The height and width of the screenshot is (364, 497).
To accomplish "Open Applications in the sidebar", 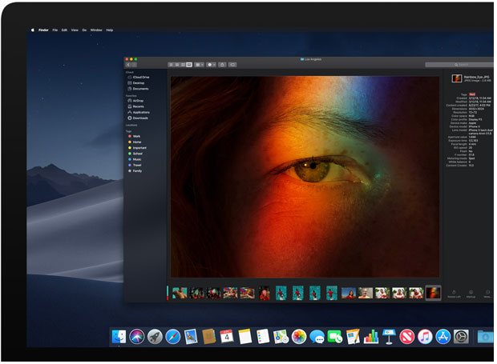I will (139, 112).
